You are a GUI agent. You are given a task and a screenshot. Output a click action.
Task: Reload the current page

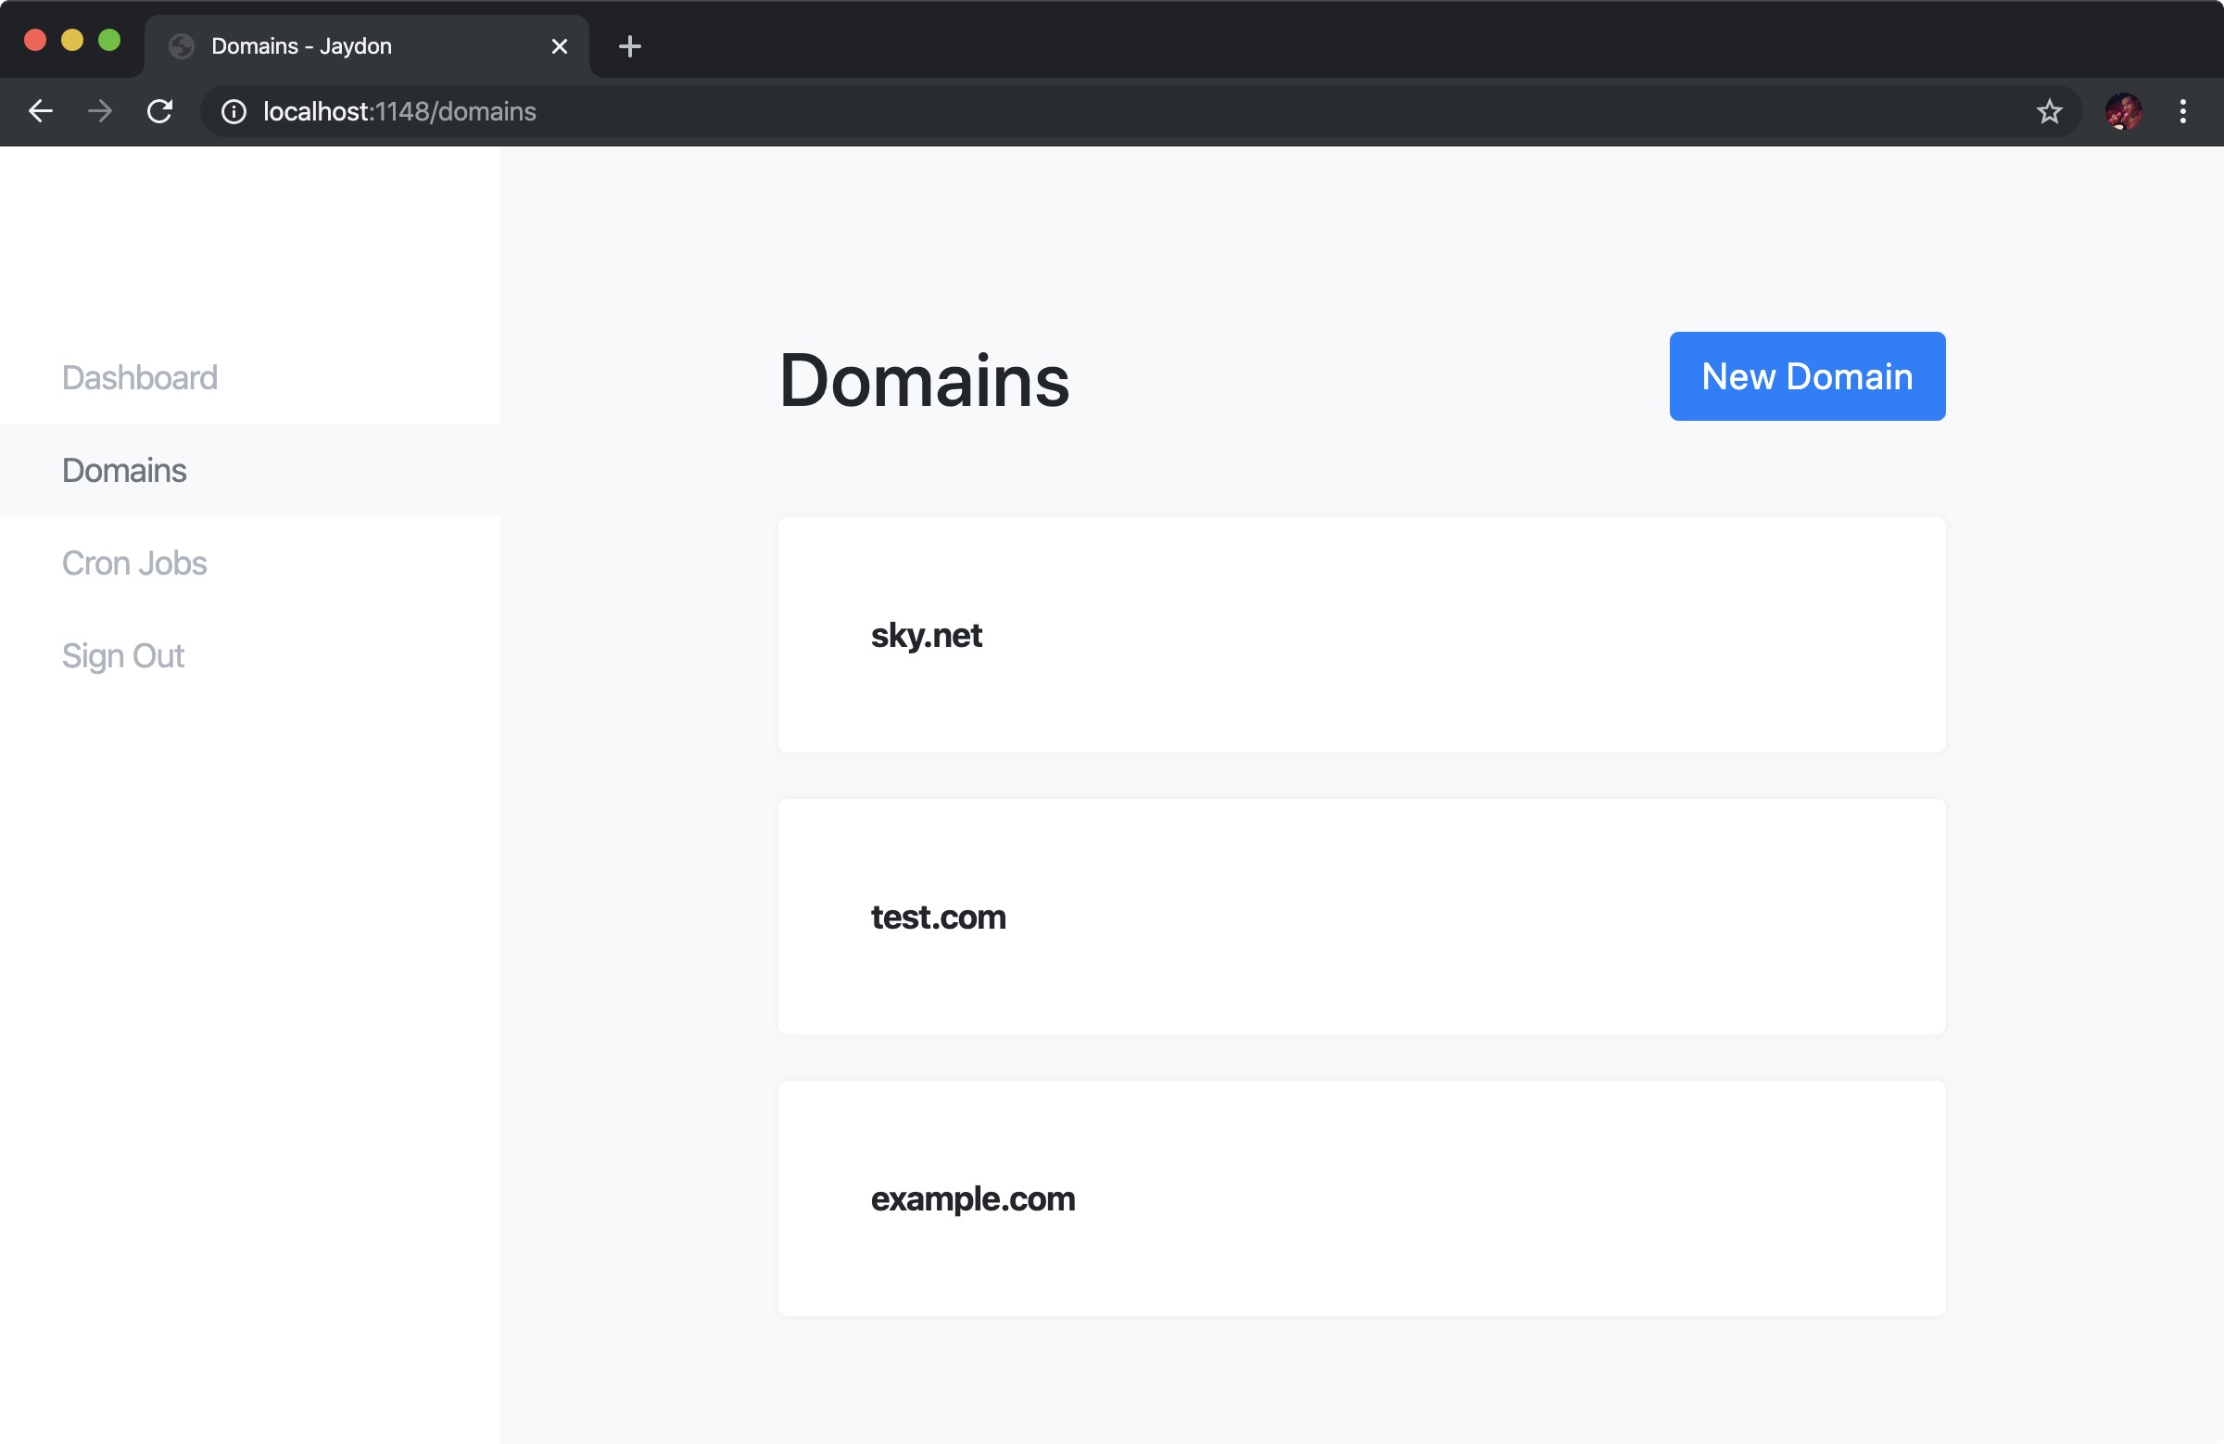159,111
